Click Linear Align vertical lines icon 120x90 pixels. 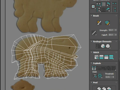[x=103, y=4]
